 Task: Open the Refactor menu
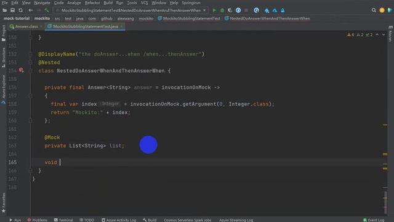pos(92,2)
